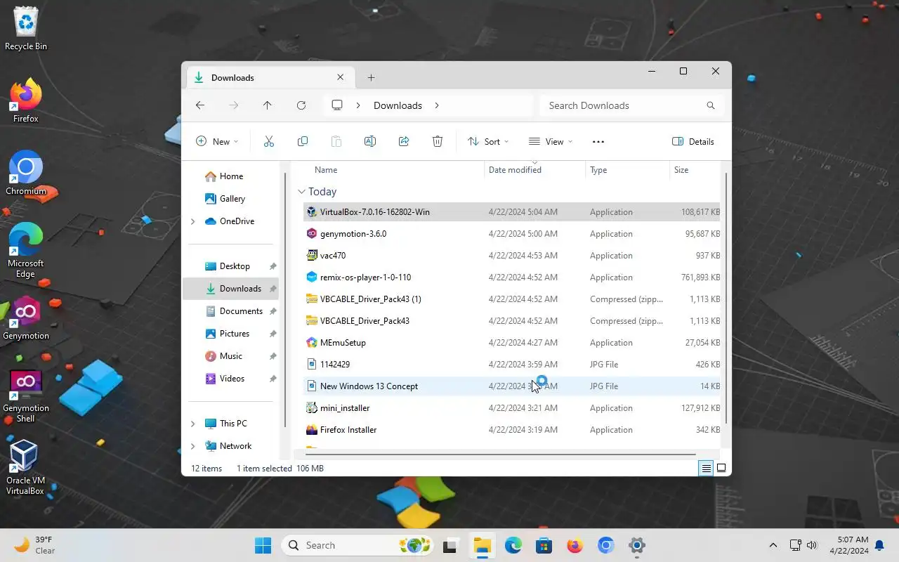The height and width of the screenshot is (562, 899).
Task: Select Microsoft Edge desktop shortcut
Action: pos(26,251)
